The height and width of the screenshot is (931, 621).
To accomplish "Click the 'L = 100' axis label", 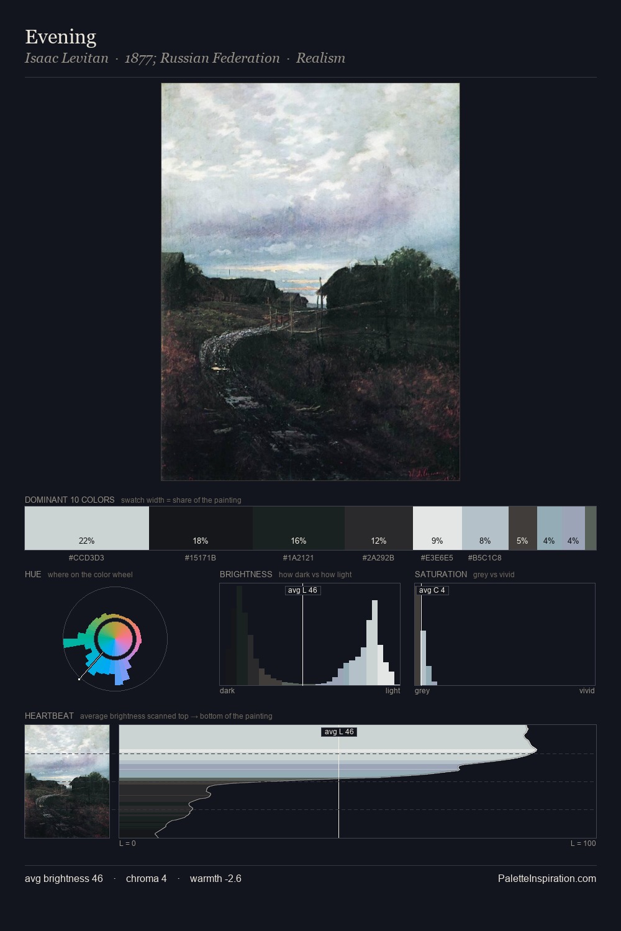I will (583, 843).
